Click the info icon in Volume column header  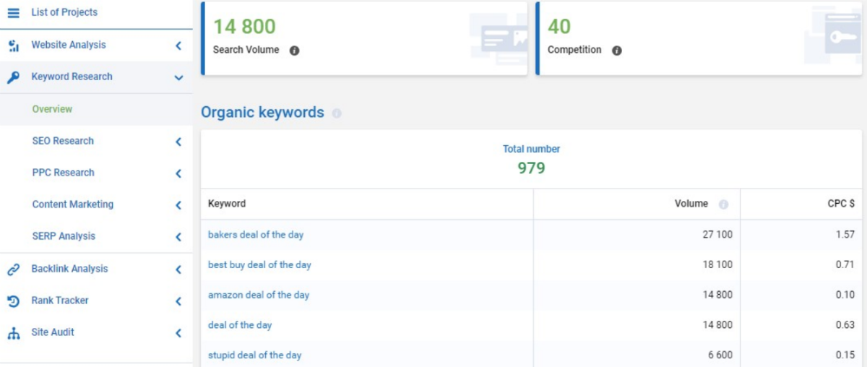pos(723,204)
